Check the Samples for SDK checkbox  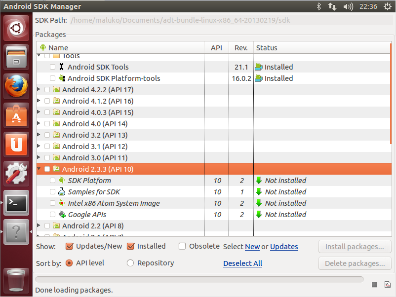click(52, 192)
